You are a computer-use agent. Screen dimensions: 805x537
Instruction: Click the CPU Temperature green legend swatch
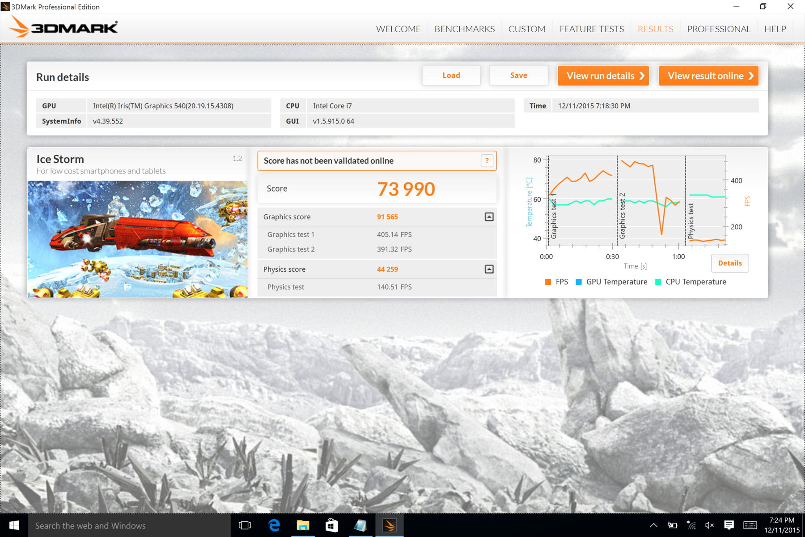click(x=658, y=282)
